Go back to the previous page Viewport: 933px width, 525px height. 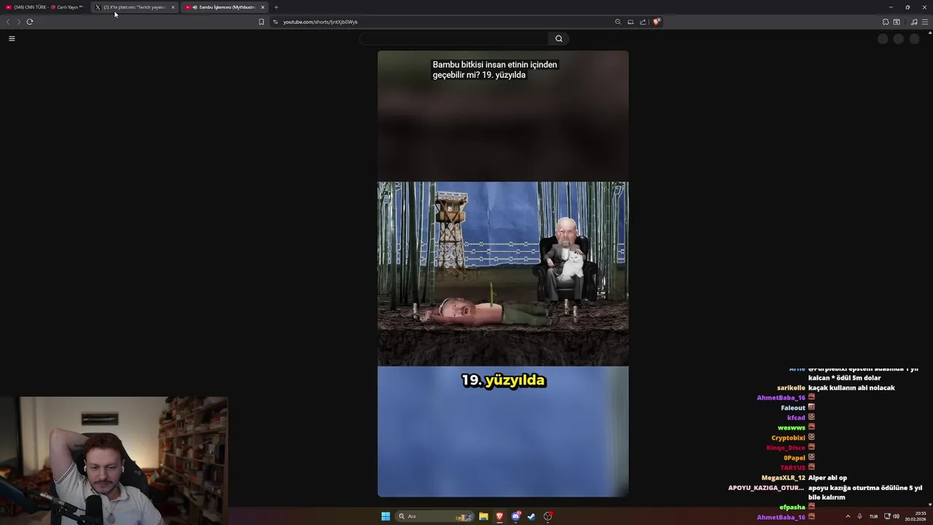click(x=8, y=22)
